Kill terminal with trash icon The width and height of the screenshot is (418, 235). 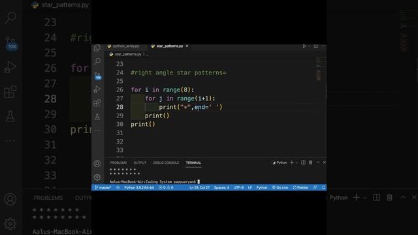coord(311,163)
